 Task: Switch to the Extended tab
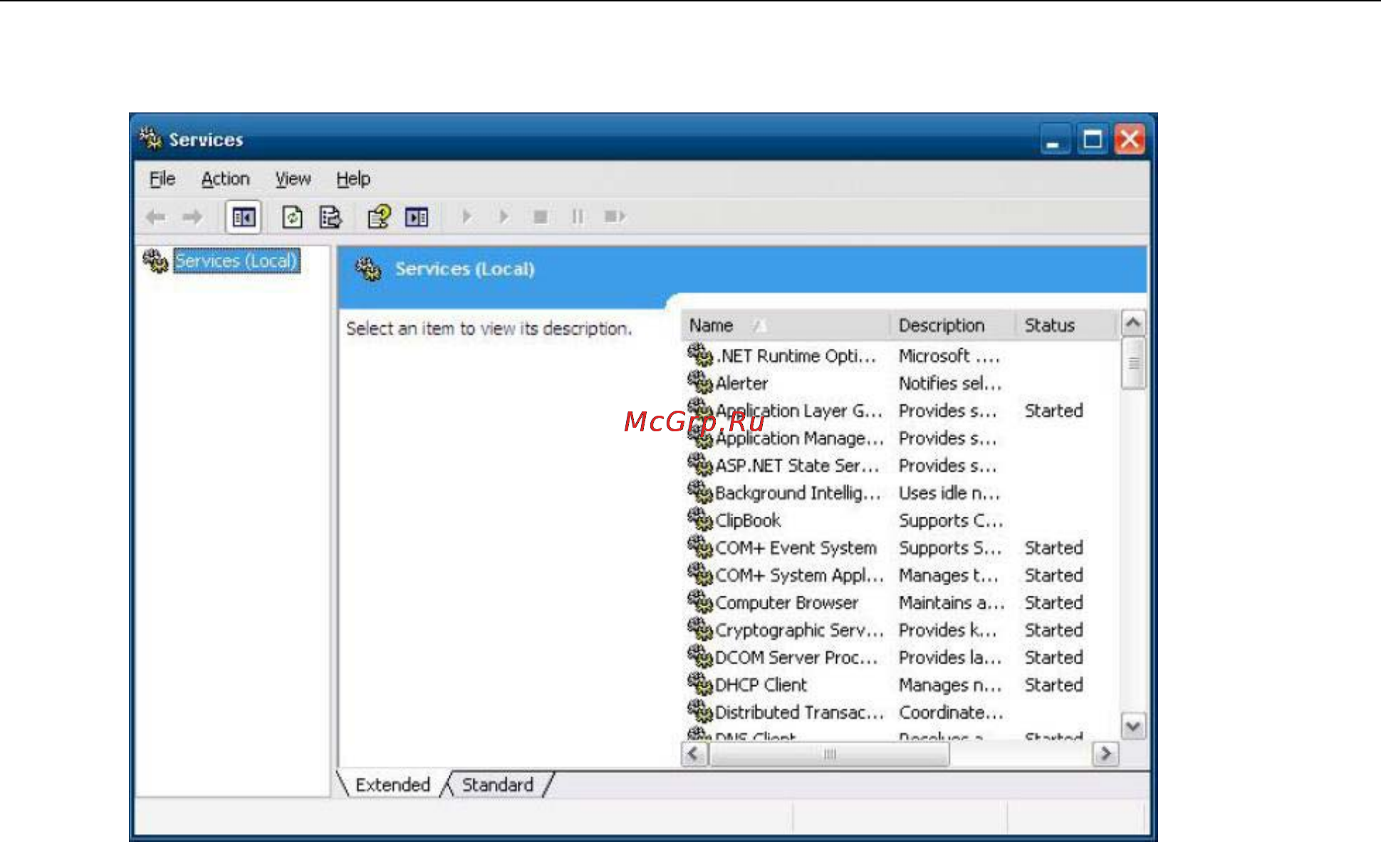tap(392, 784)
